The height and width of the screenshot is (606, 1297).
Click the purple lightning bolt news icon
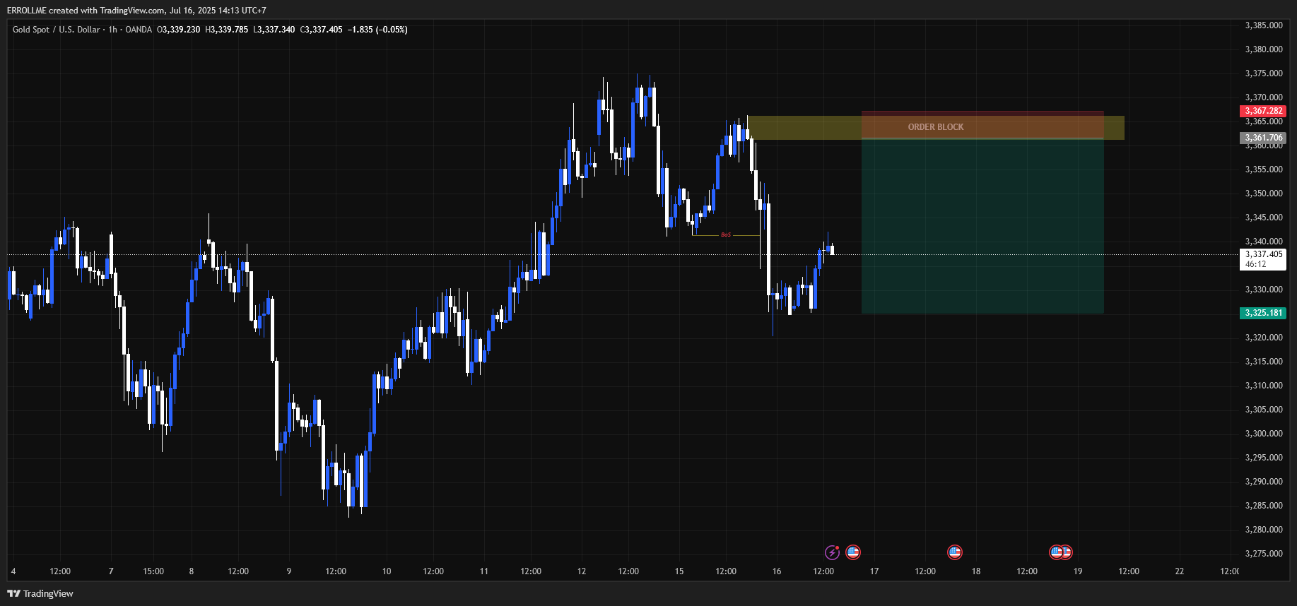[x=832, y=552]
